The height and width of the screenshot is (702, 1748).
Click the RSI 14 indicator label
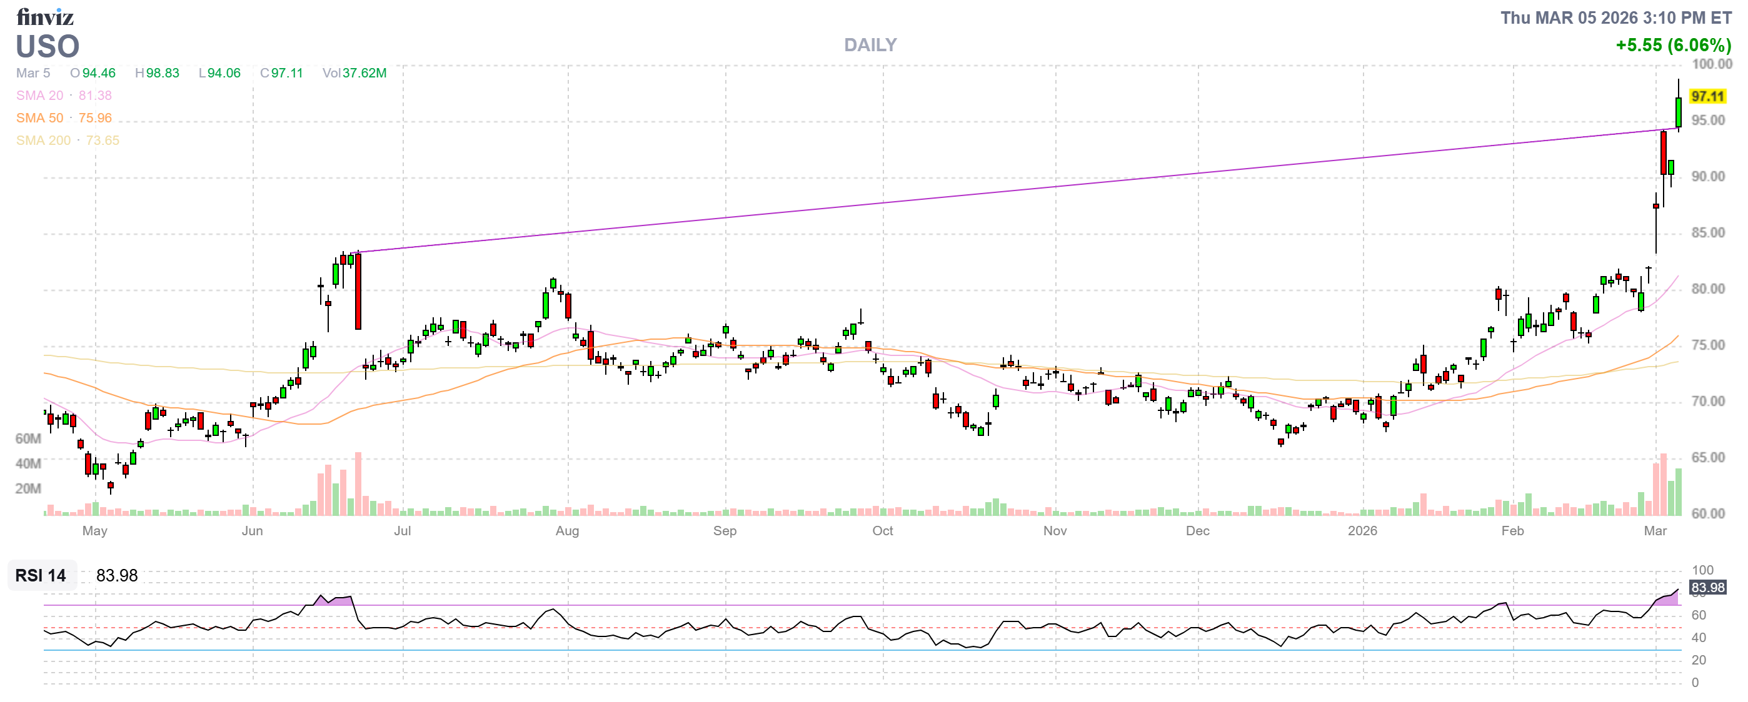[x=41, y=575]
